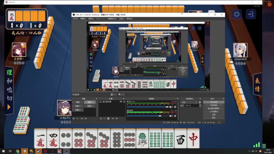
Task: Toggle visibility eye of display capture source
Action: coord(121,102)
